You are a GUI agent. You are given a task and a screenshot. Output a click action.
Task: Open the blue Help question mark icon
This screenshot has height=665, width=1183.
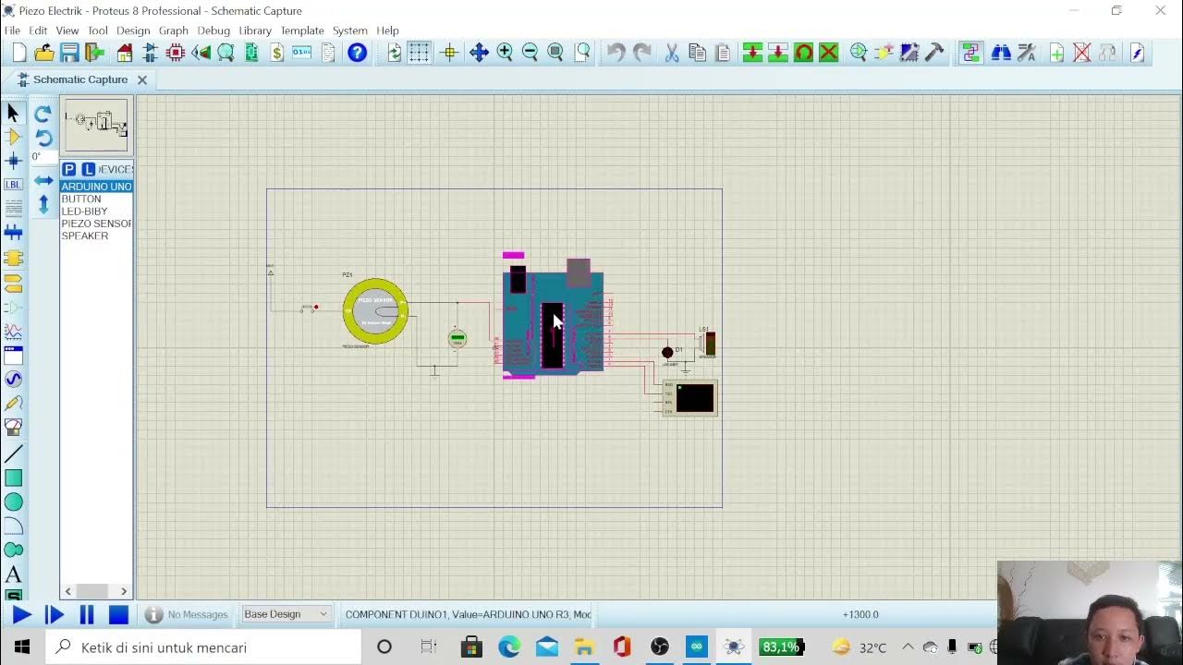click(x=358, y=53)
